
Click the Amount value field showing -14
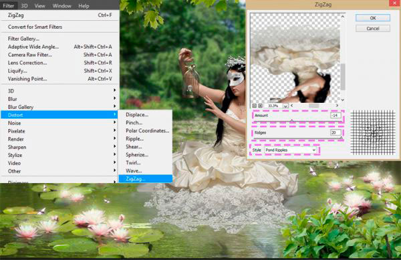click(336, 116)
